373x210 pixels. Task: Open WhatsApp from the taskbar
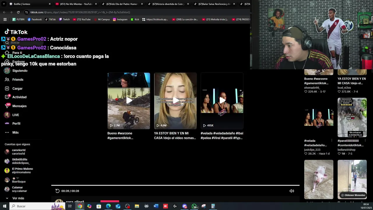pos(194,206)
